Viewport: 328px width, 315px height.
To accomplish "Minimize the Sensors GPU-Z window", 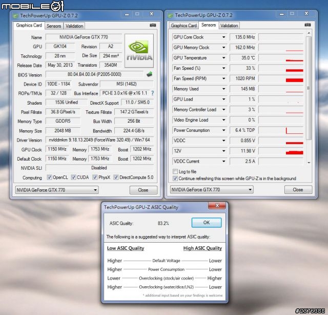I will tap(282, 14).
